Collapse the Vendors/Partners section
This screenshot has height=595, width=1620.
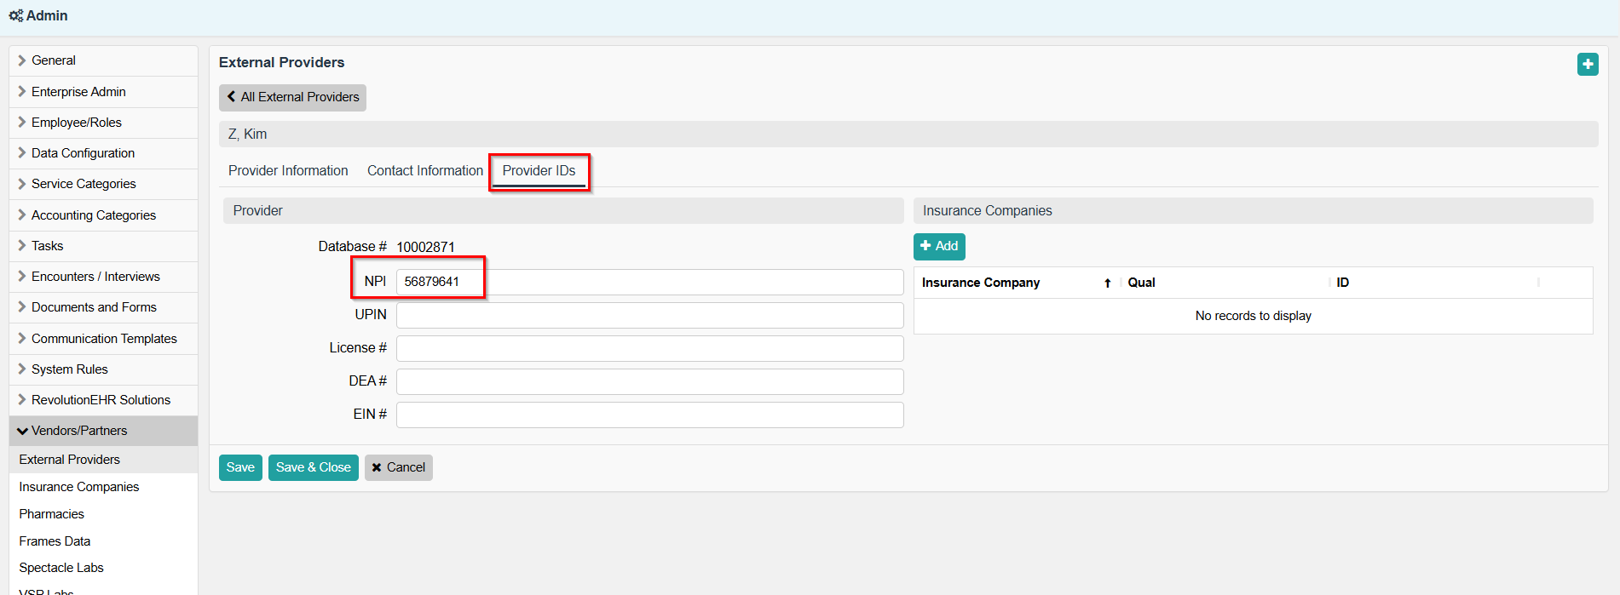point(78,431)
